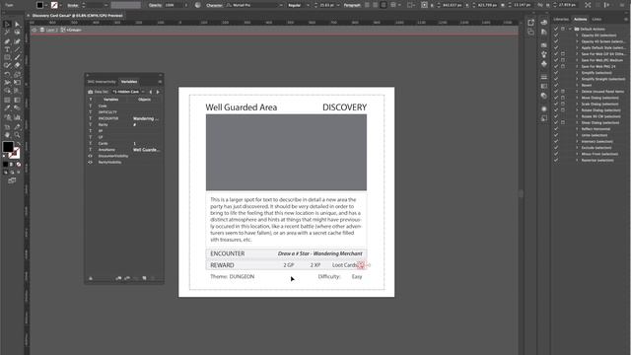Select the Eraser tool
The image size is (631, 355).
(x=18, y=65)
